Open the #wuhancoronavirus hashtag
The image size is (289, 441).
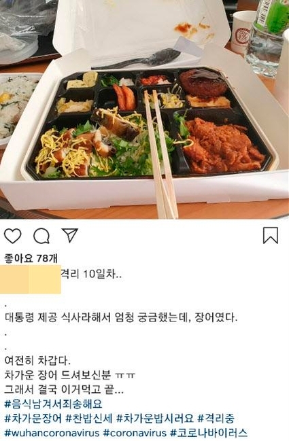tap(52, 433)
